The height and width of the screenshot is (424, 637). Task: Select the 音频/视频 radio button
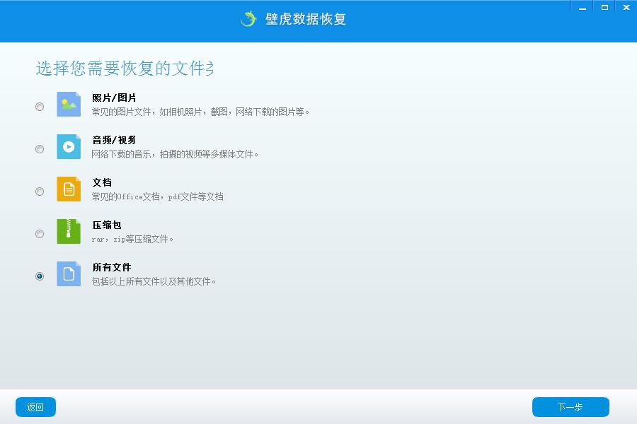click(x=40, y=149)
